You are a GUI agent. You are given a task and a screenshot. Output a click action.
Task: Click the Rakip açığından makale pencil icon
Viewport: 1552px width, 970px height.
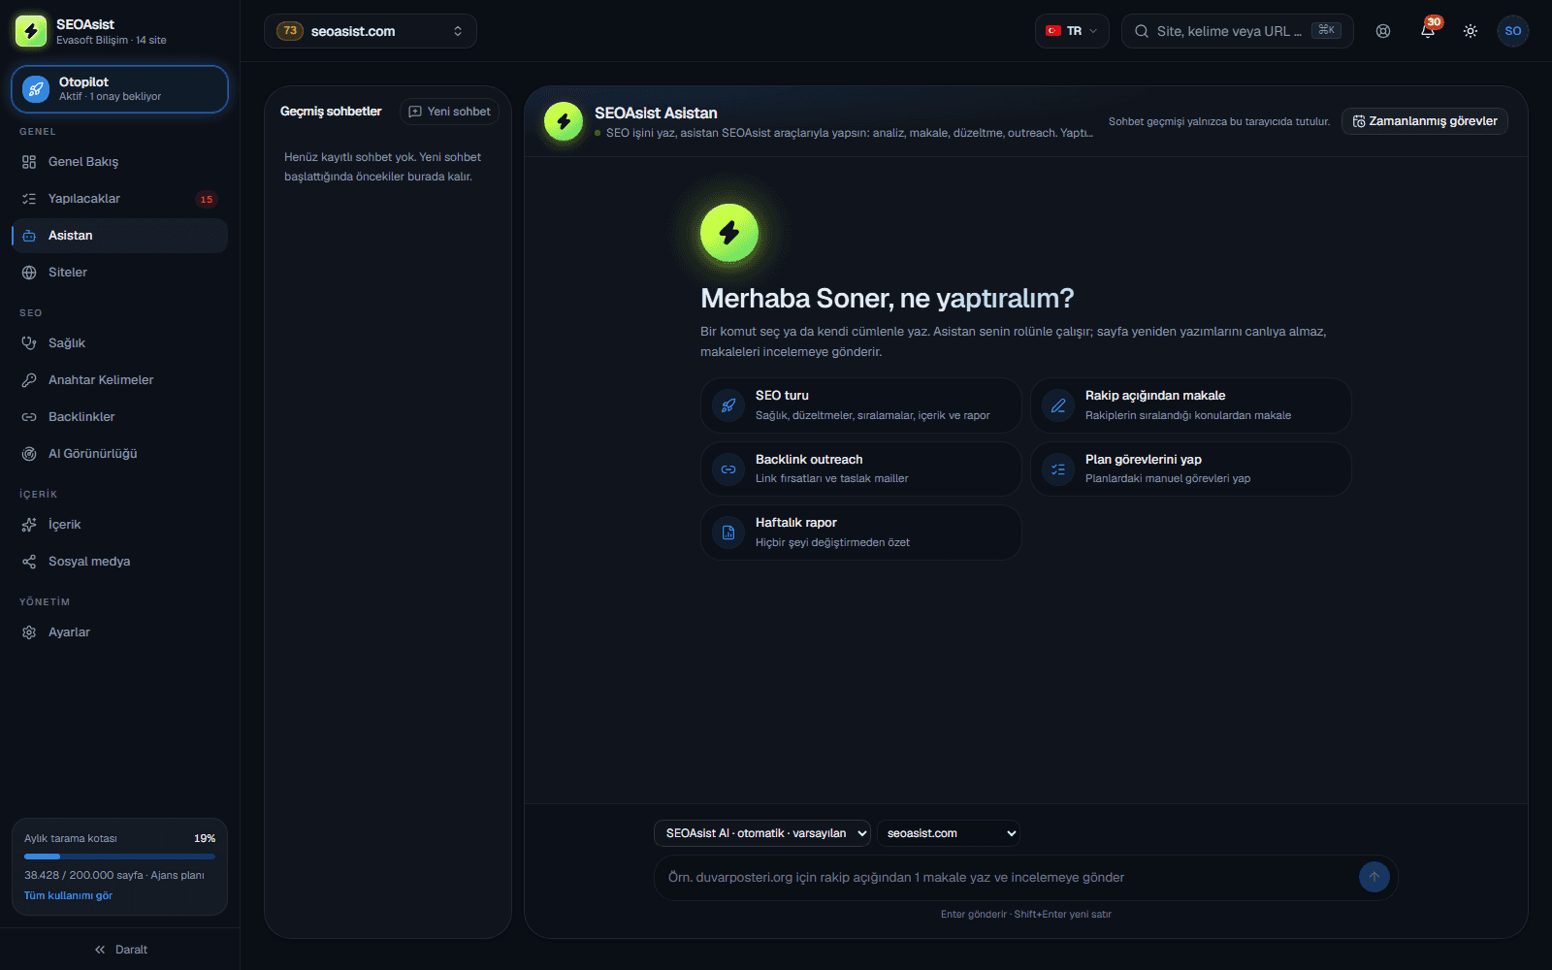[1058, 405]
